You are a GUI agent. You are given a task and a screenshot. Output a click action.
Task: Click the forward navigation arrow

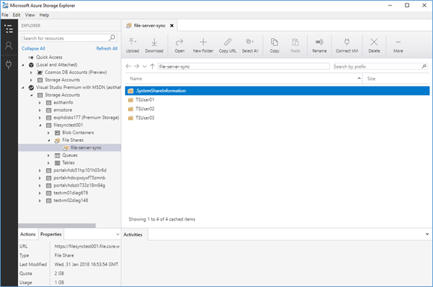coord(136,66)
